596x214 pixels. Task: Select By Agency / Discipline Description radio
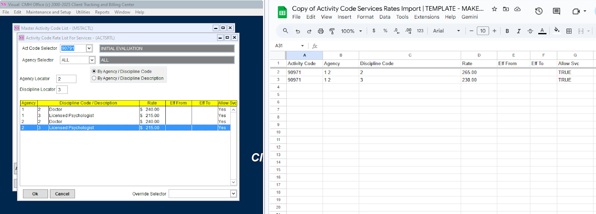[94, 78]
